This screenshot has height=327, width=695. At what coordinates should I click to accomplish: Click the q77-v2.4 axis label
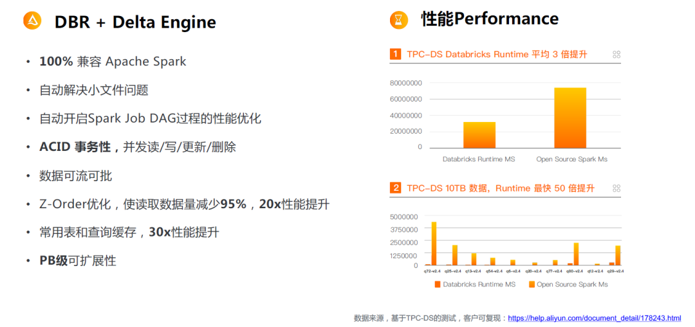coord(555,271)
